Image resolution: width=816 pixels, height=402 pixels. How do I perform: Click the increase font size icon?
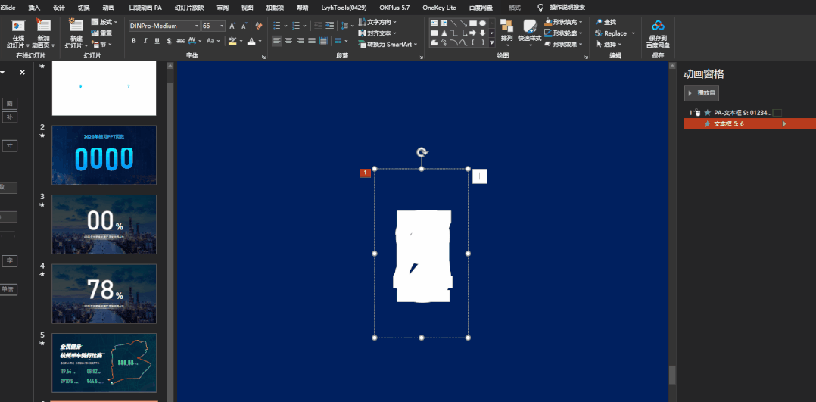pos(232,26)
